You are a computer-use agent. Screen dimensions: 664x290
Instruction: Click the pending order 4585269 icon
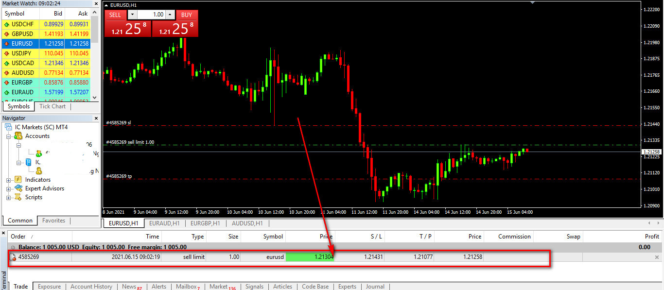coord(13,257)
